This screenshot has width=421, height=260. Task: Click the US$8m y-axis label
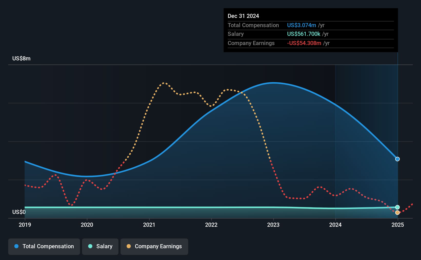pyautogui.click(x=22, y=59)
